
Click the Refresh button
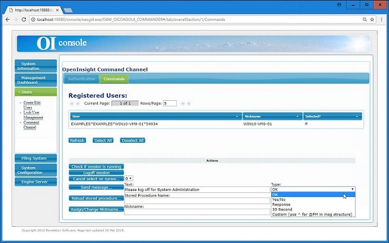pyautogui.click(x=77, y=141)
